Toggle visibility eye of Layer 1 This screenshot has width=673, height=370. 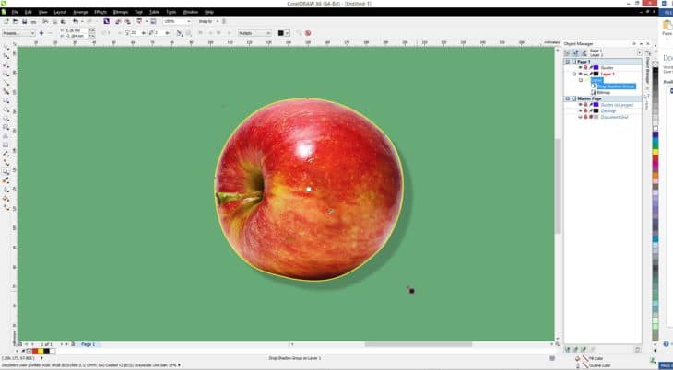click(580, 74)
